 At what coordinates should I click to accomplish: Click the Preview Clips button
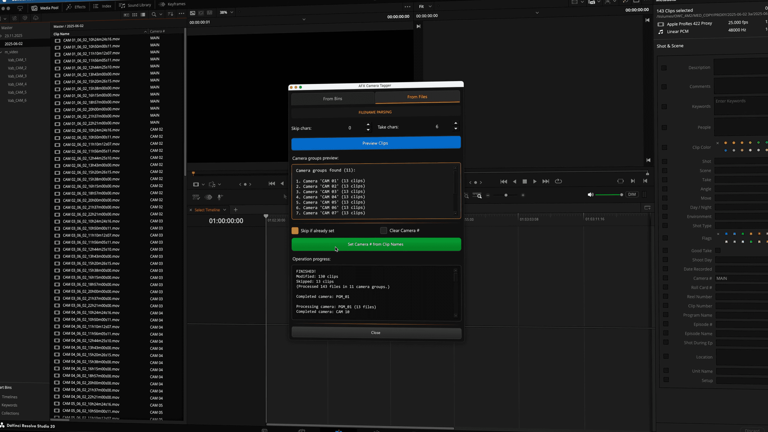375,143
